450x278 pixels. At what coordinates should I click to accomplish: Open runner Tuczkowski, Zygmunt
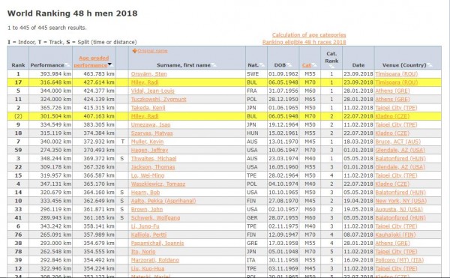coord(158,99)
